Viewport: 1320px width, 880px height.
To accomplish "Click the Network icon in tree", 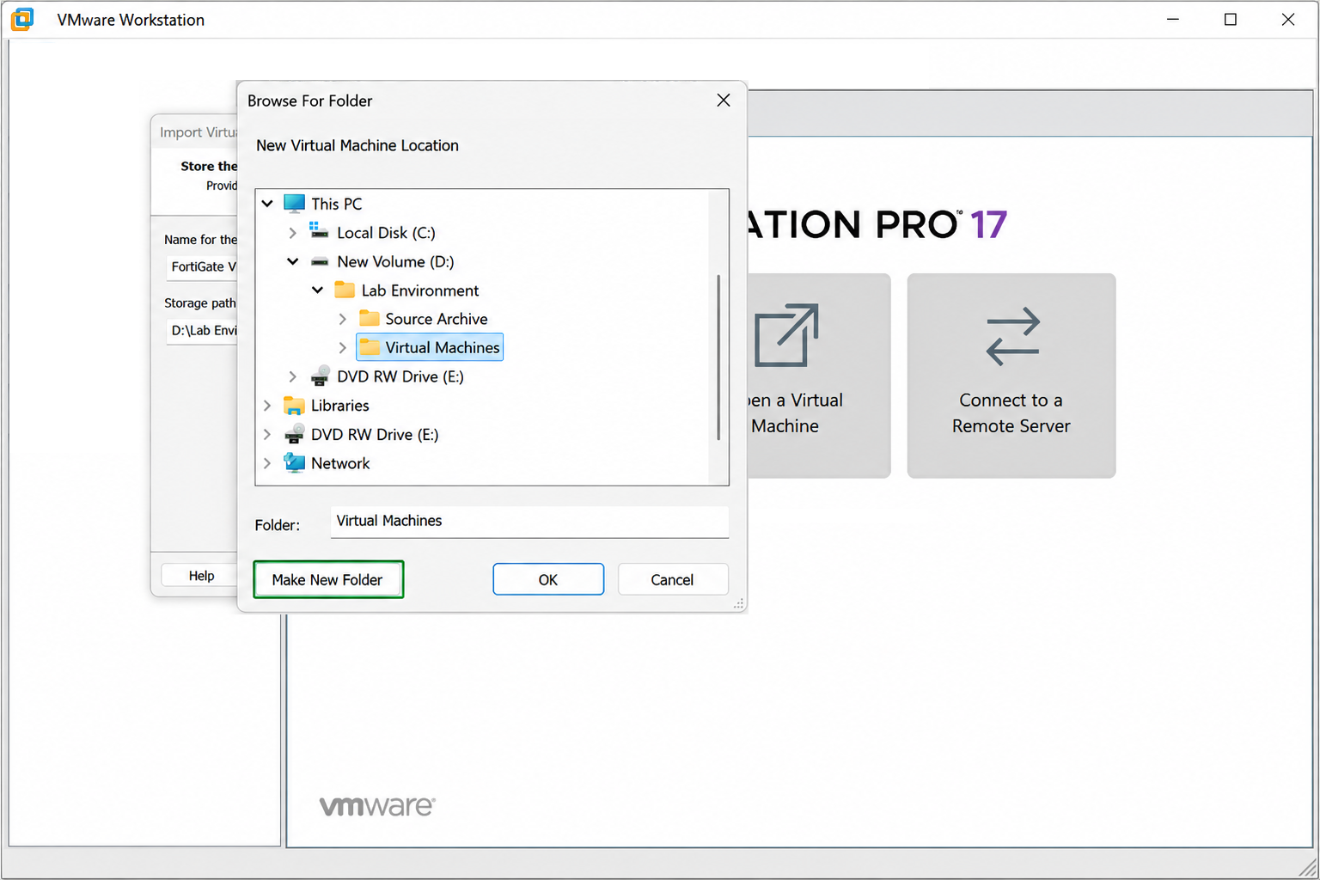I will [294, 463].
